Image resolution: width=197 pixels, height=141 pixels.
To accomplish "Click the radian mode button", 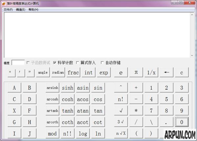I will click(58, 72).
